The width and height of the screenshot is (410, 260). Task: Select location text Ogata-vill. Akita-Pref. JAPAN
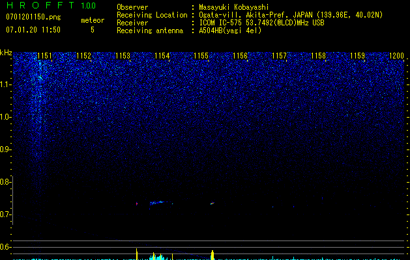(x=256, y=15)
